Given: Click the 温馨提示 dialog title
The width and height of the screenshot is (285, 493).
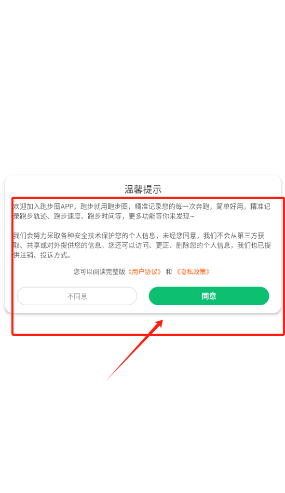Looking at the screenshot, I should [x=143, y=189].
